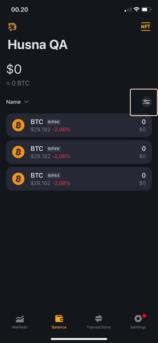Select the Balance tab

[x=59, y=322]
